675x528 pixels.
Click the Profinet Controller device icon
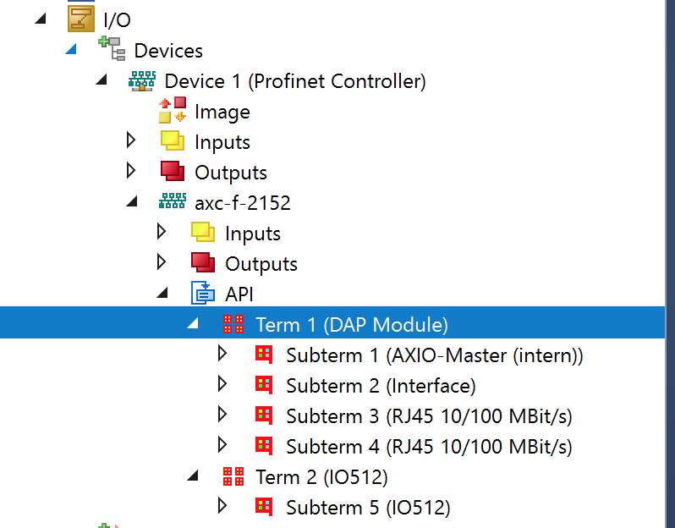click(142, 81)
